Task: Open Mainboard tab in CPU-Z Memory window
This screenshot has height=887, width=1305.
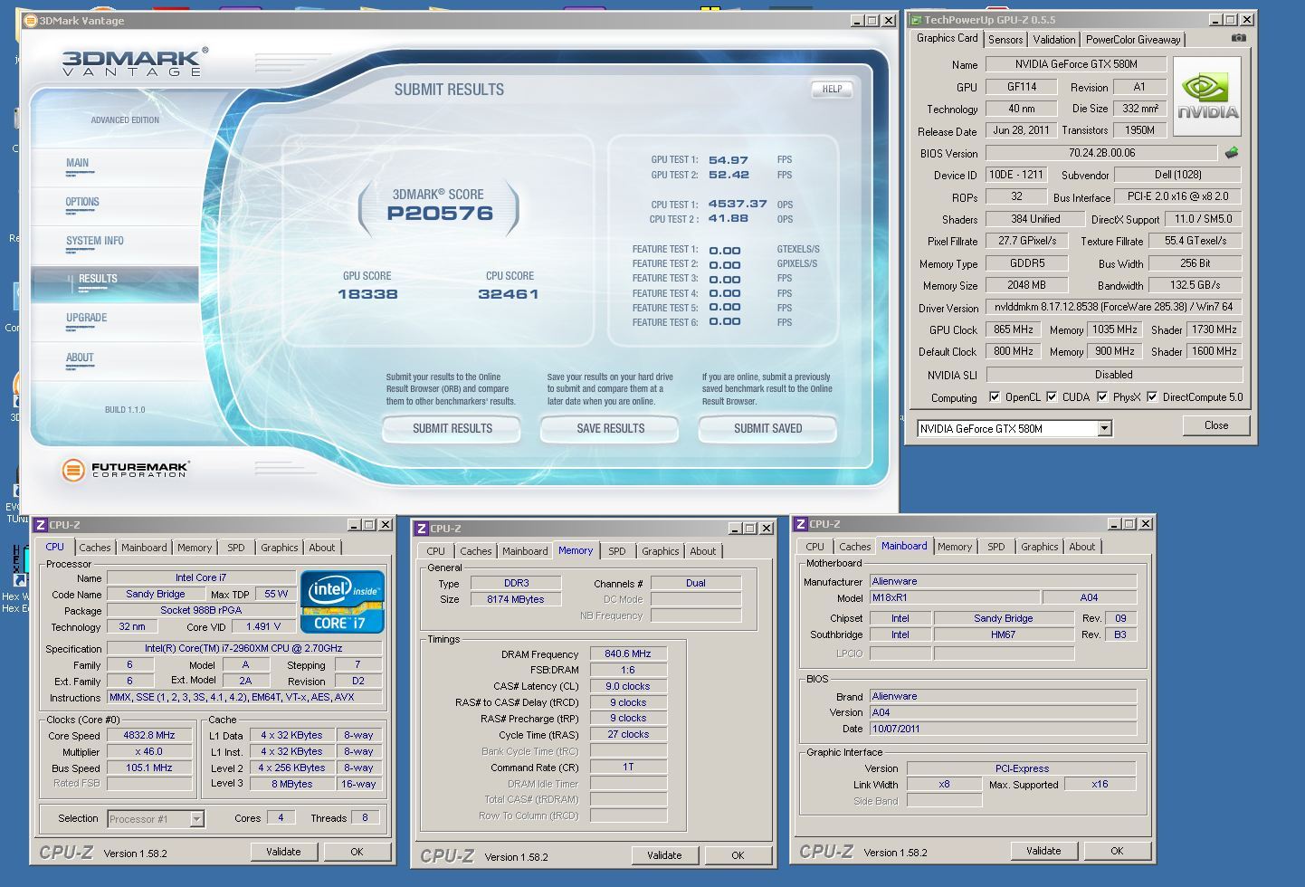Action: tap(525, 551)
